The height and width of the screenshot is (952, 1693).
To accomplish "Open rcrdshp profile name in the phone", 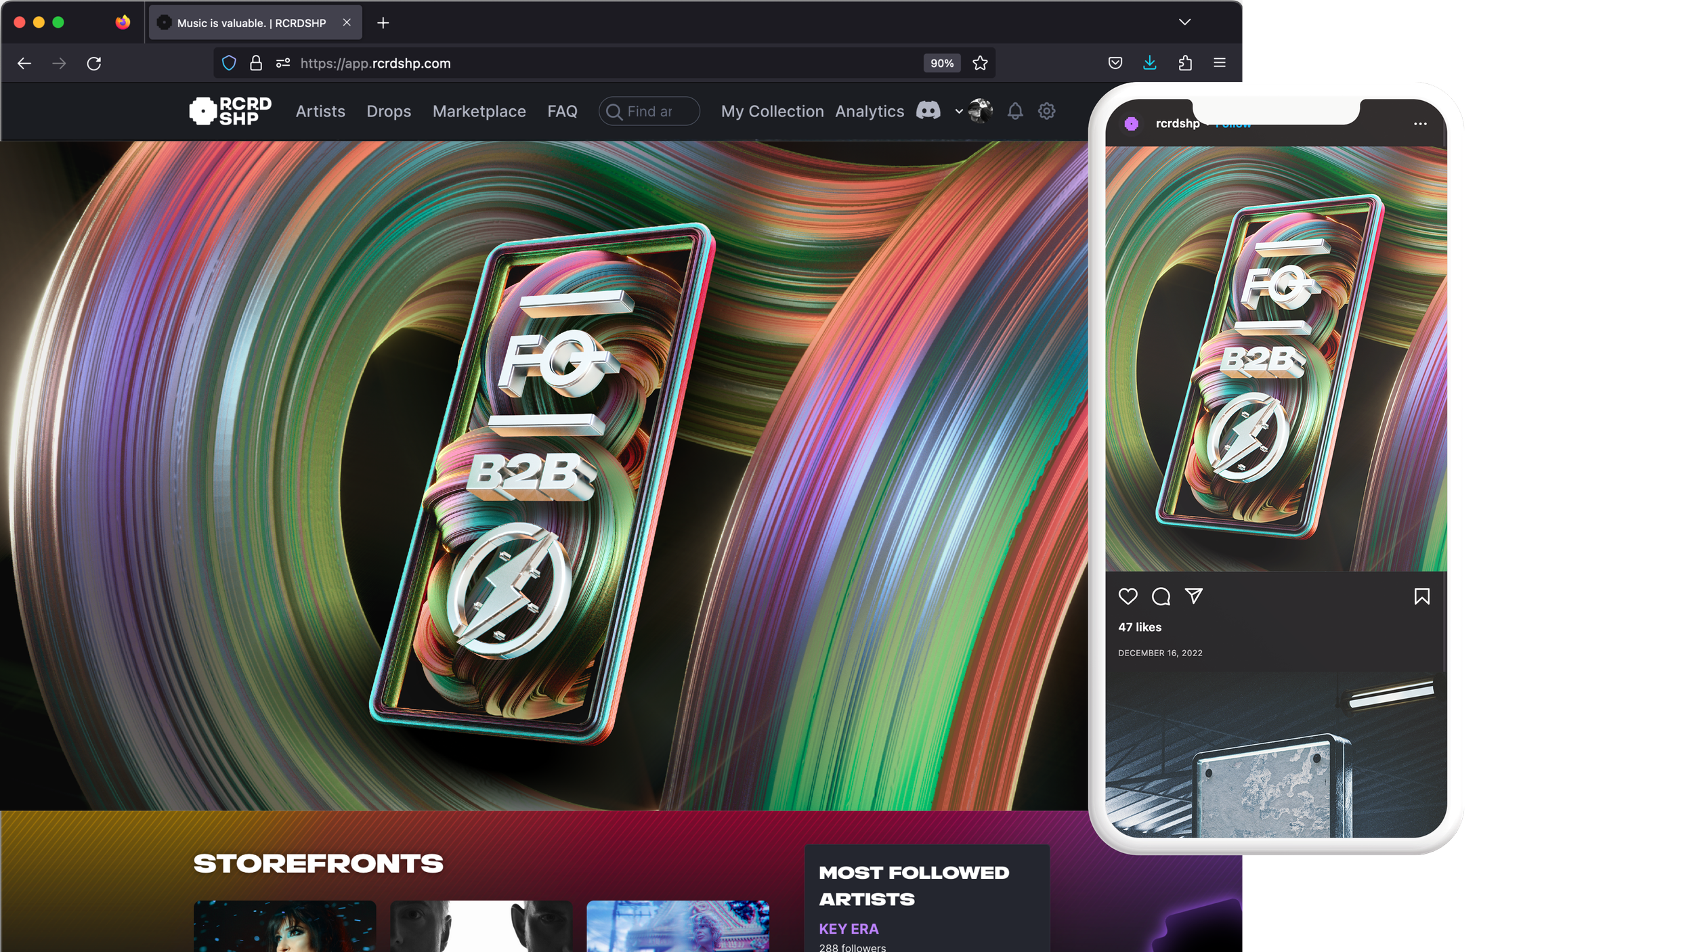I will [x=1177, y=123].
